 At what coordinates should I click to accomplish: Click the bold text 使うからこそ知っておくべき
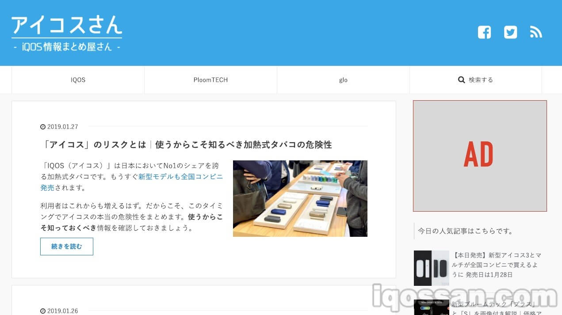[x=132, y=223]
